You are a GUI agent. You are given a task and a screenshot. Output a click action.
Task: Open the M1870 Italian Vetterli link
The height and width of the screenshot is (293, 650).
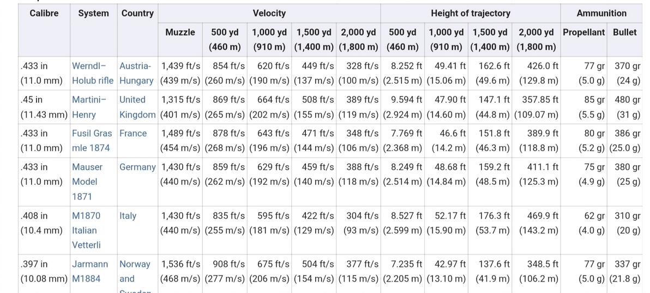tap(86, 230)
